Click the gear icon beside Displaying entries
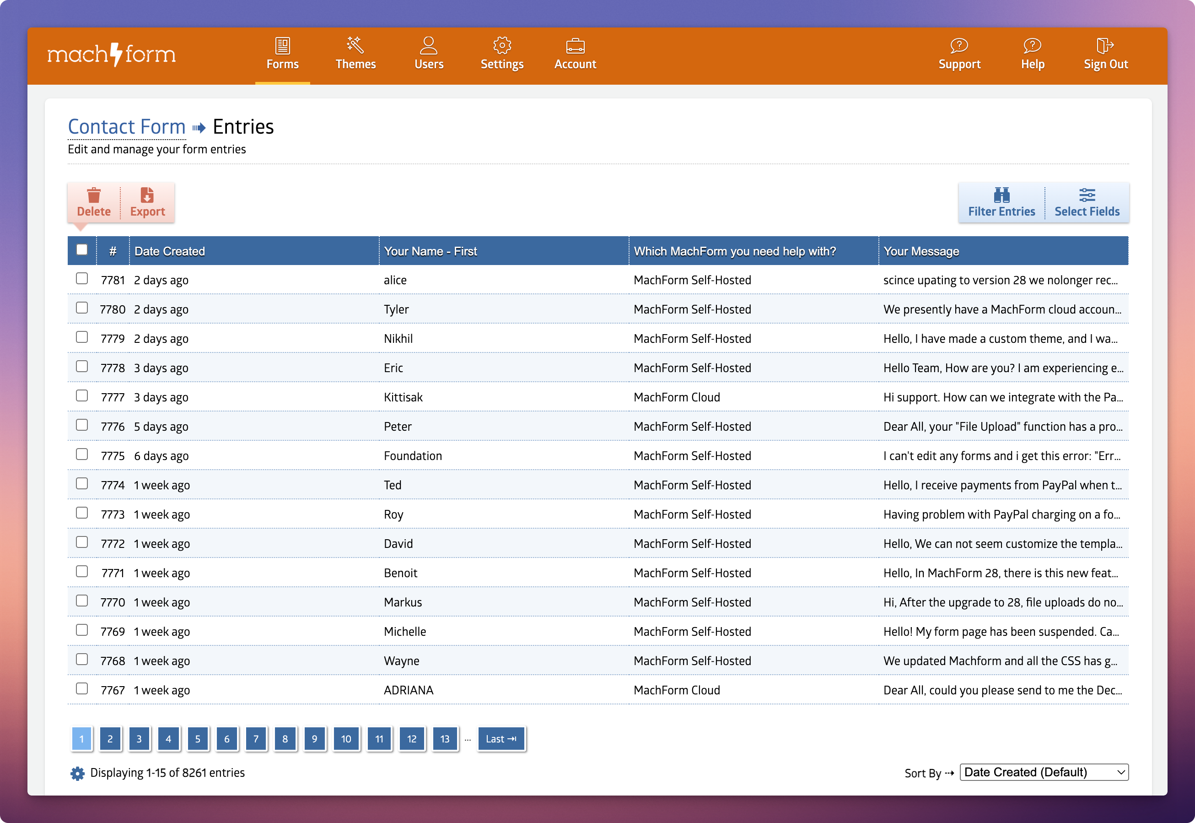The height and width of the screenshot is (823, 1195). [x=77, y=773]
